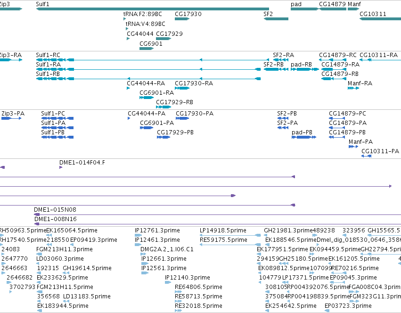The image size is (401, 313).
Task: Select the Manf gene label
Action: 354,4
